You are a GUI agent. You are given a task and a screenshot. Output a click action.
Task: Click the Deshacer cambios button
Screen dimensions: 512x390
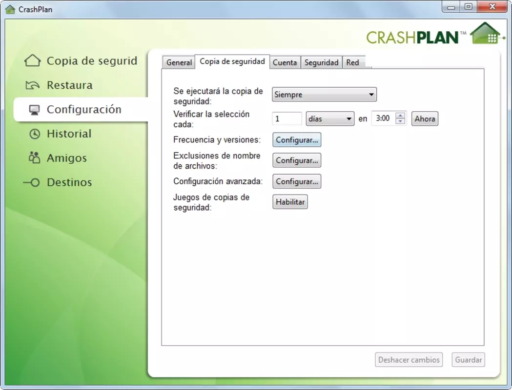(409, 360)
